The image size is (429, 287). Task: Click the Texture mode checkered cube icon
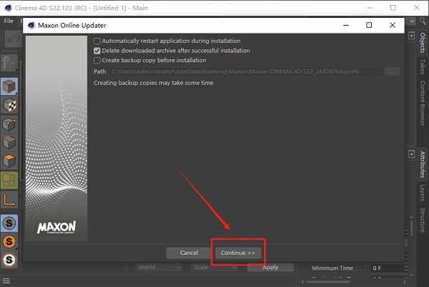[10, 106]
